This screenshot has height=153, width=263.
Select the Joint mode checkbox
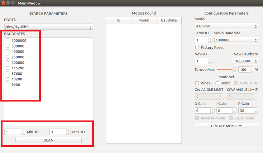coord(217,83)
